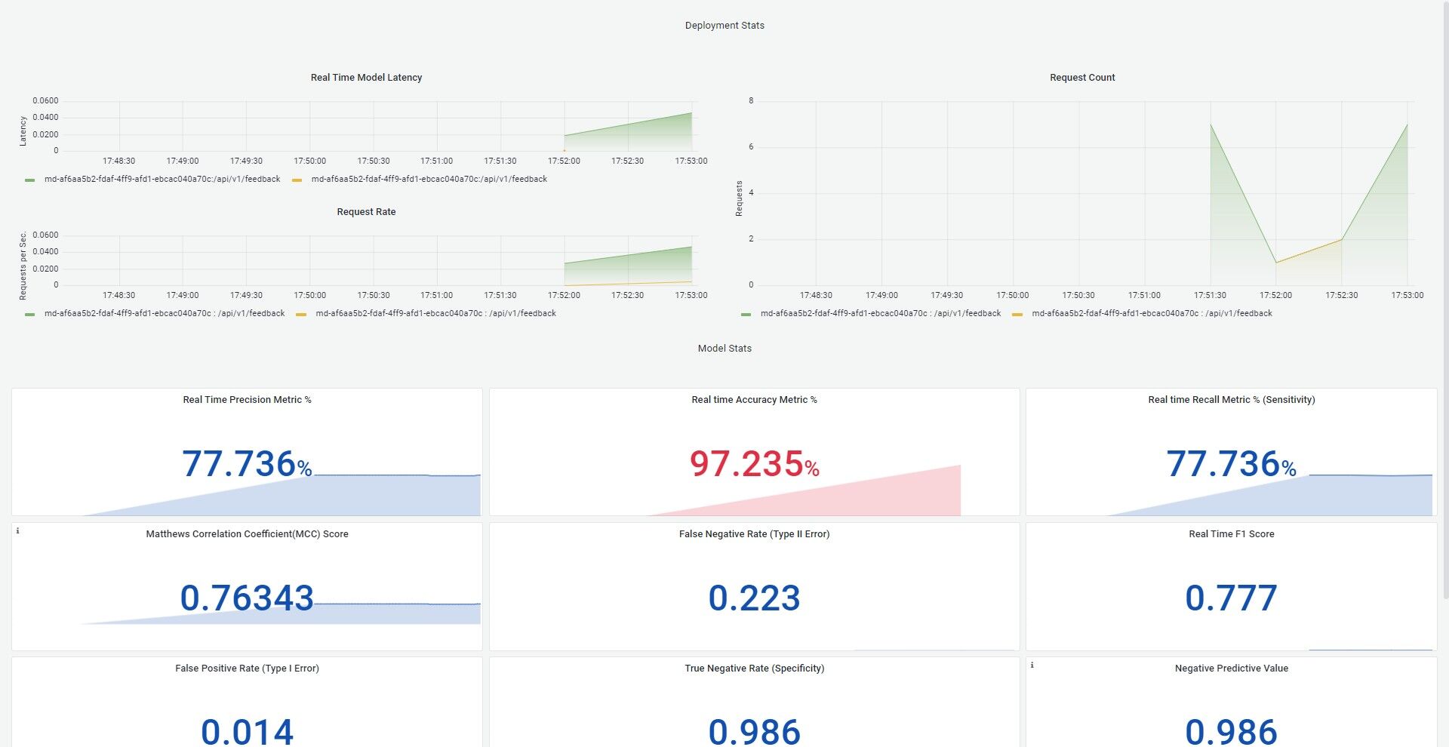Screen dimensions: 1449x747
Task: Click yellow legend color swatch in Model Latency
Action: point(297,180)
